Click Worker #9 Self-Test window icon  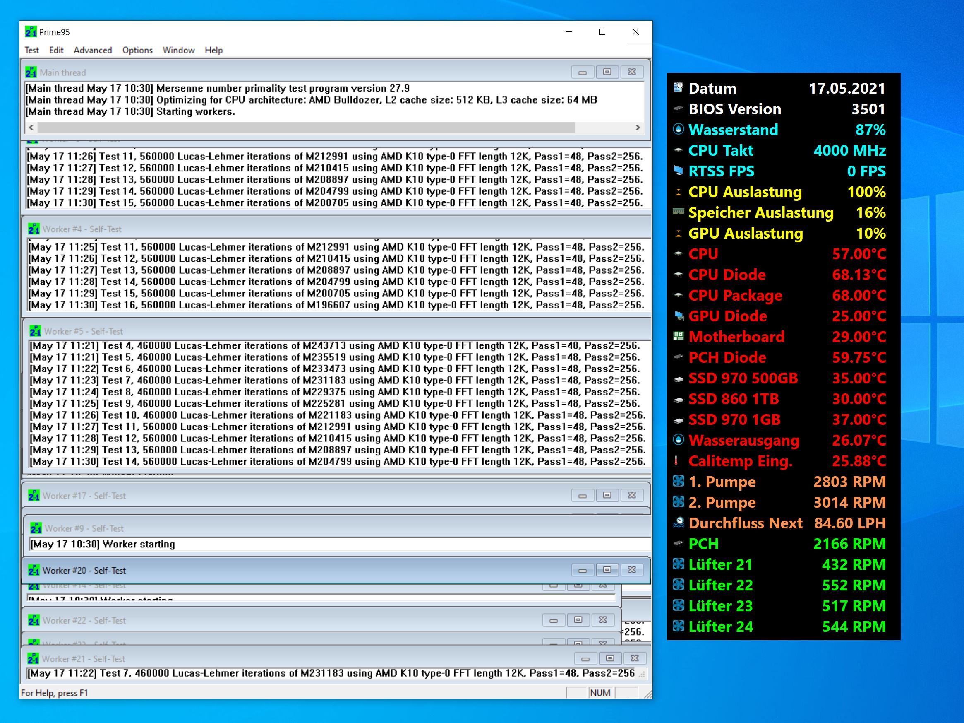tap(36, 528)
